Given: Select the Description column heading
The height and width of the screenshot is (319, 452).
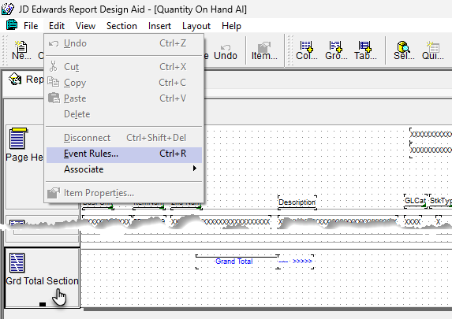Looking at the screenshot, I should point(297,202).
